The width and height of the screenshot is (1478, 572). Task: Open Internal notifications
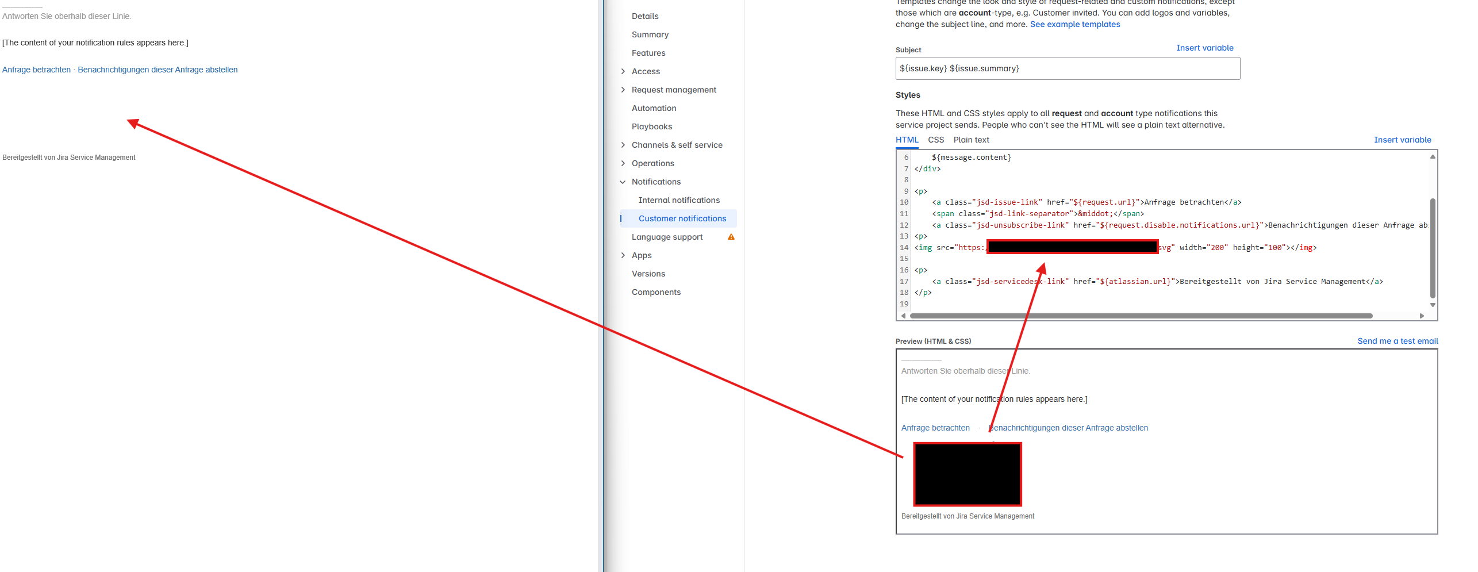coord(679,200)
